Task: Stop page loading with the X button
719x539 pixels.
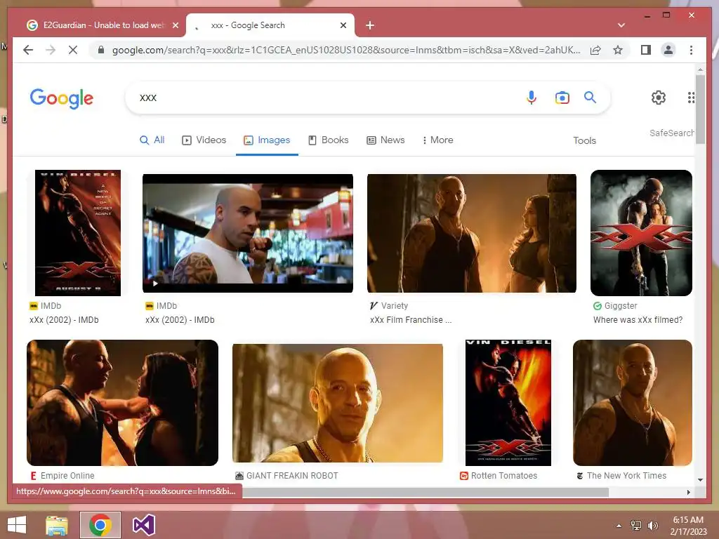Action: (73, 50)
